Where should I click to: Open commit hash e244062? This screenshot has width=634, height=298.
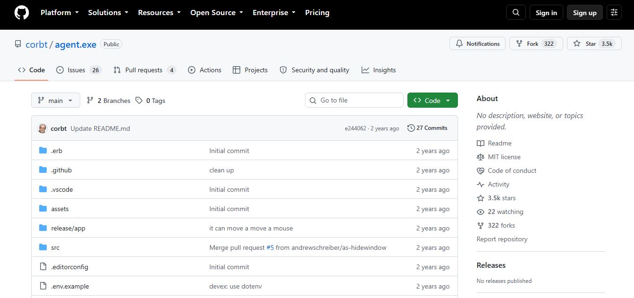point(355,128)
